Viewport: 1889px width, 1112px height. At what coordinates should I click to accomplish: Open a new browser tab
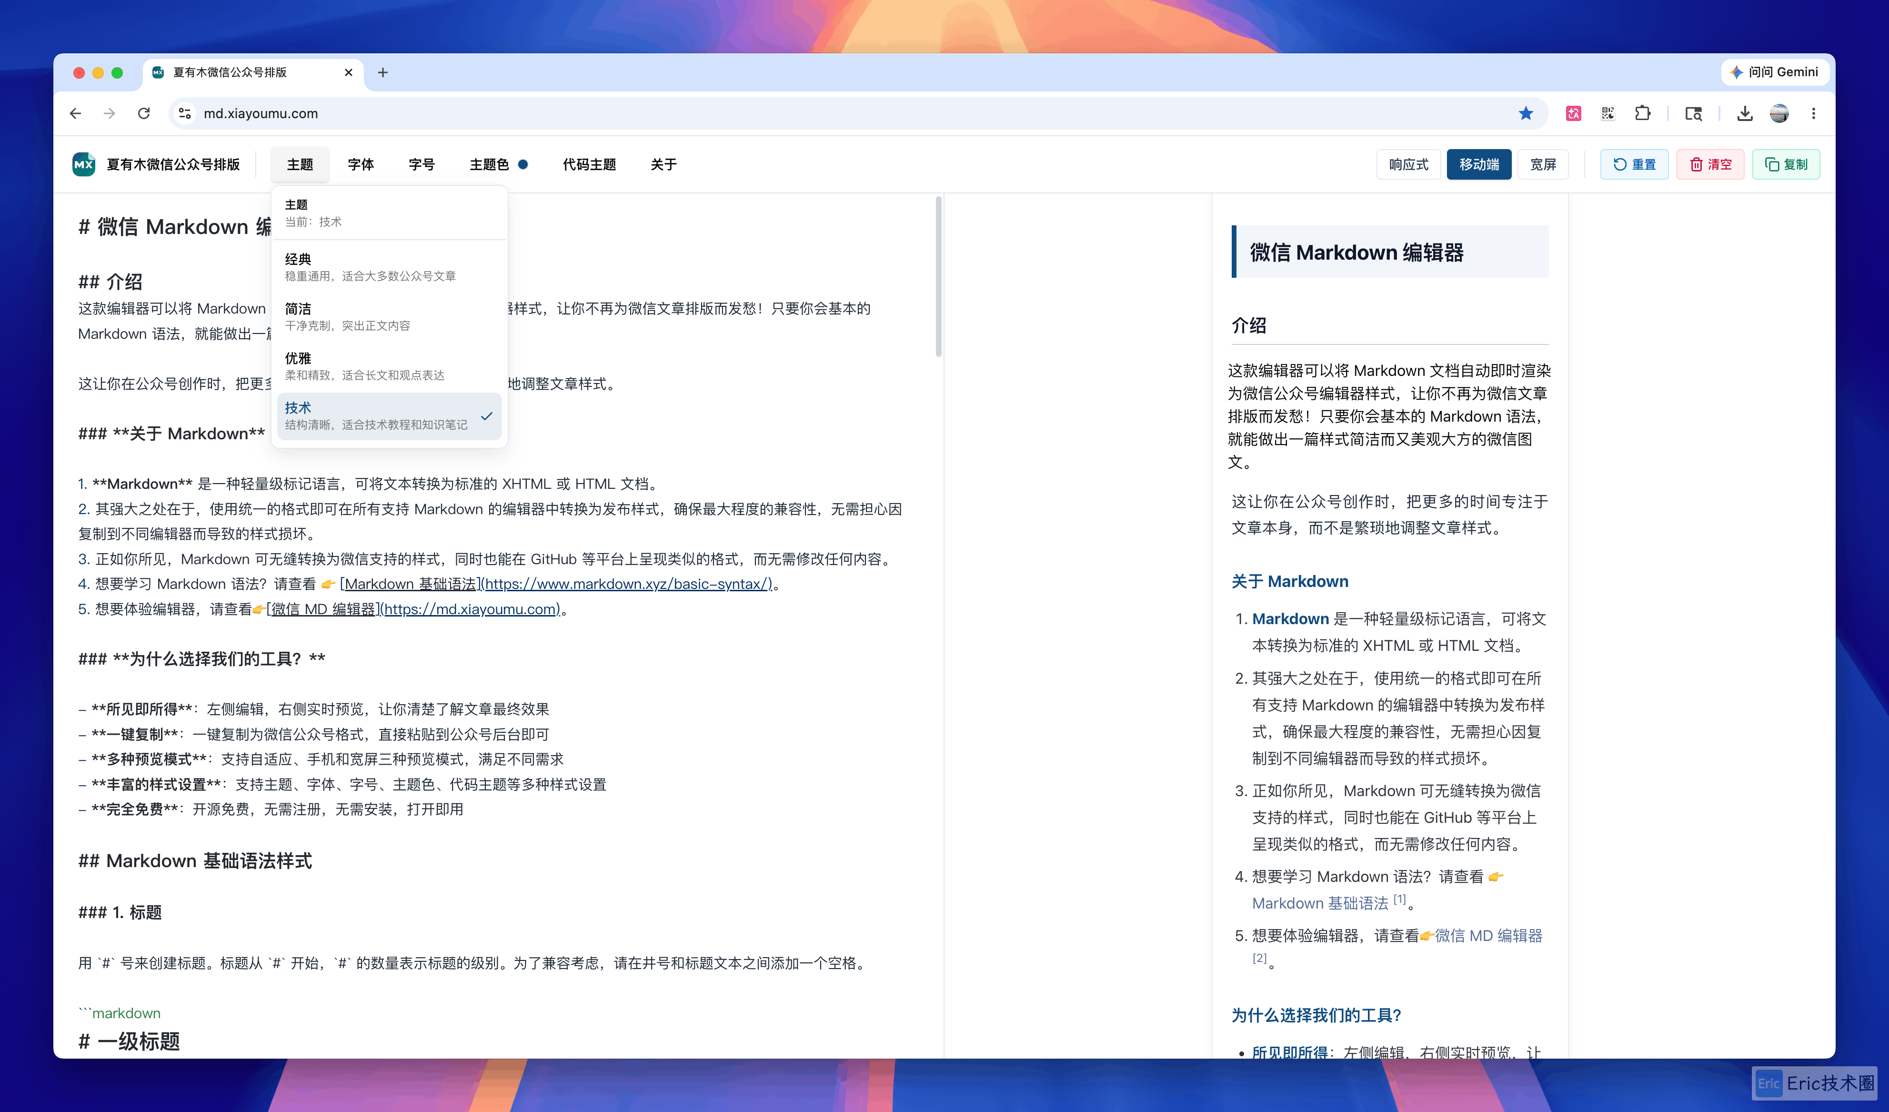[x=383, y=72]
